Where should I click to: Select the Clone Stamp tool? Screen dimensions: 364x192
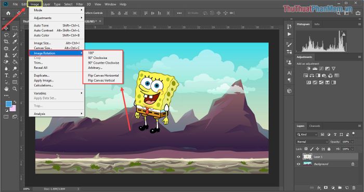[x=6, y=55]
